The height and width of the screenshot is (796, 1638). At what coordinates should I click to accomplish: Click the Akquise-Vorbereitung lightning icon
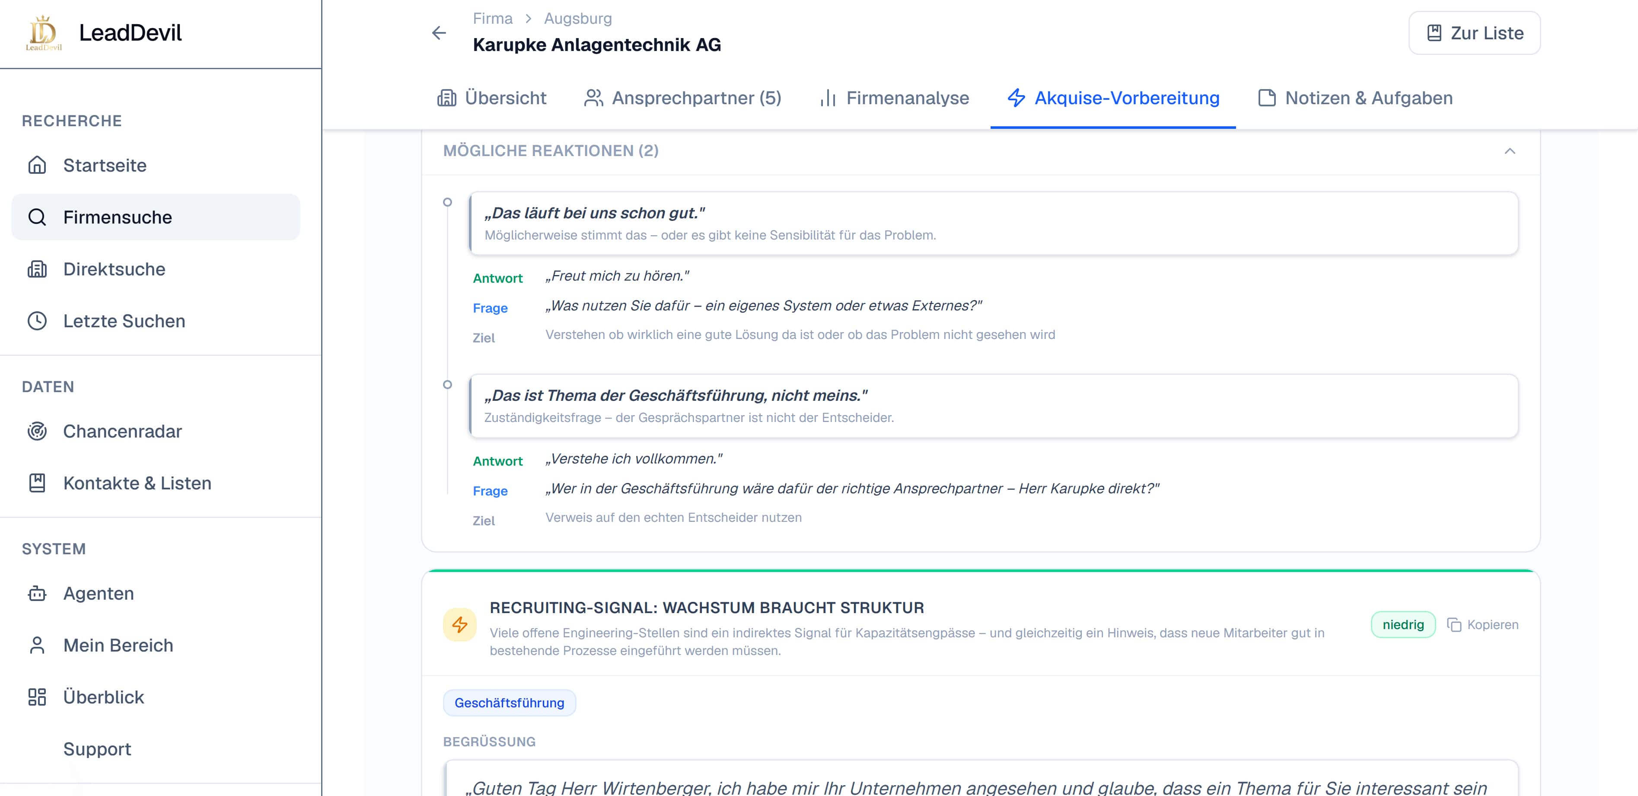tap(1016, 98)
